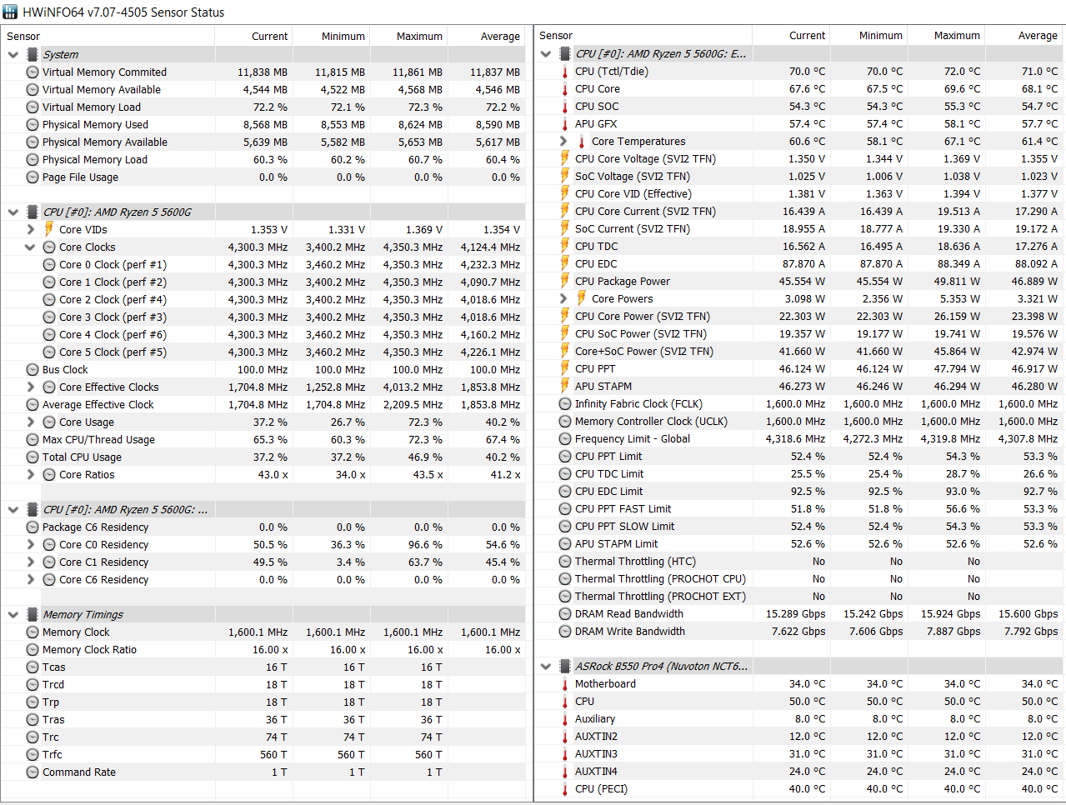This screenshot has height=805, width=1066.
Task: Expand the Core VIDs row
Action: pyautogui.click(x=31, y=229)
